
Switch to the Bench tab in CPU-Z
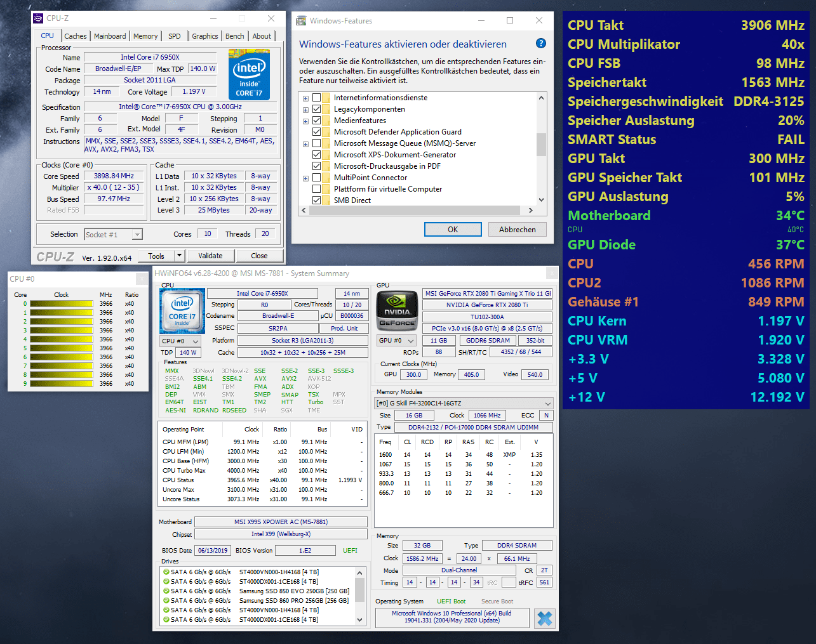(x=235, y=36)
